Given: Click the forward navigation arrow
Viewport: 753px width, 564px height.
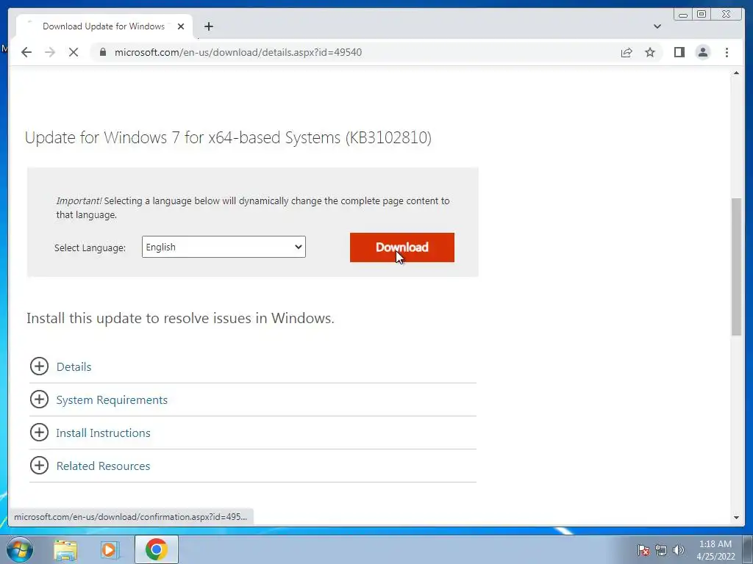Looking at the screenshot, I should point(50,52).
